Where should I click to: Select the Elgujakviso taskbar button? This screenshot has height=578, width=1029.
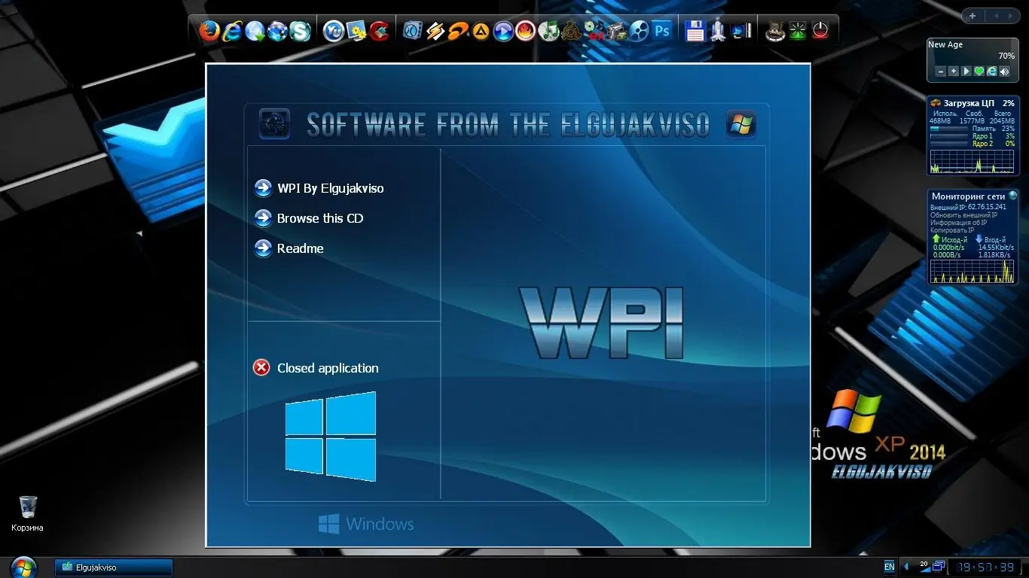[114, 567]
